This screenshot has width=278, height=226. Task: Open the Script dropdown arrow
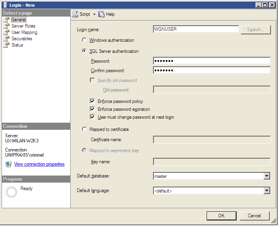click(95, 15)
